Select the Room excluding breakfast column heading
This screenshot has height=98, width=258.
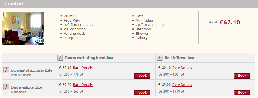(89, 58)
